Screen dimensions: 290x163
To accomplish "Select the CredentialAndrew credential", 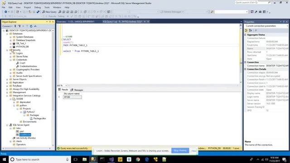I will pyautogui.click(x=28, y=67).
